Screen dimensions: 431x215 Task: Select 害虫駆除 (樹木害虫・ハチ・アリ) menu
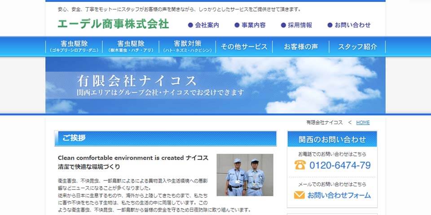[131, 47]
